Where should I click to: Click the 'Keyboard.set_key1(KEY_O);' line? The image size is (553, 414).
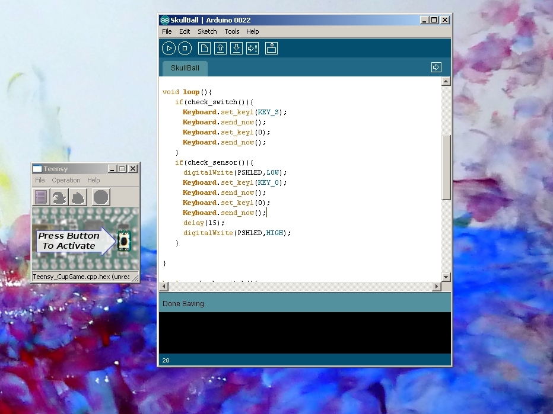click(234, 182)
